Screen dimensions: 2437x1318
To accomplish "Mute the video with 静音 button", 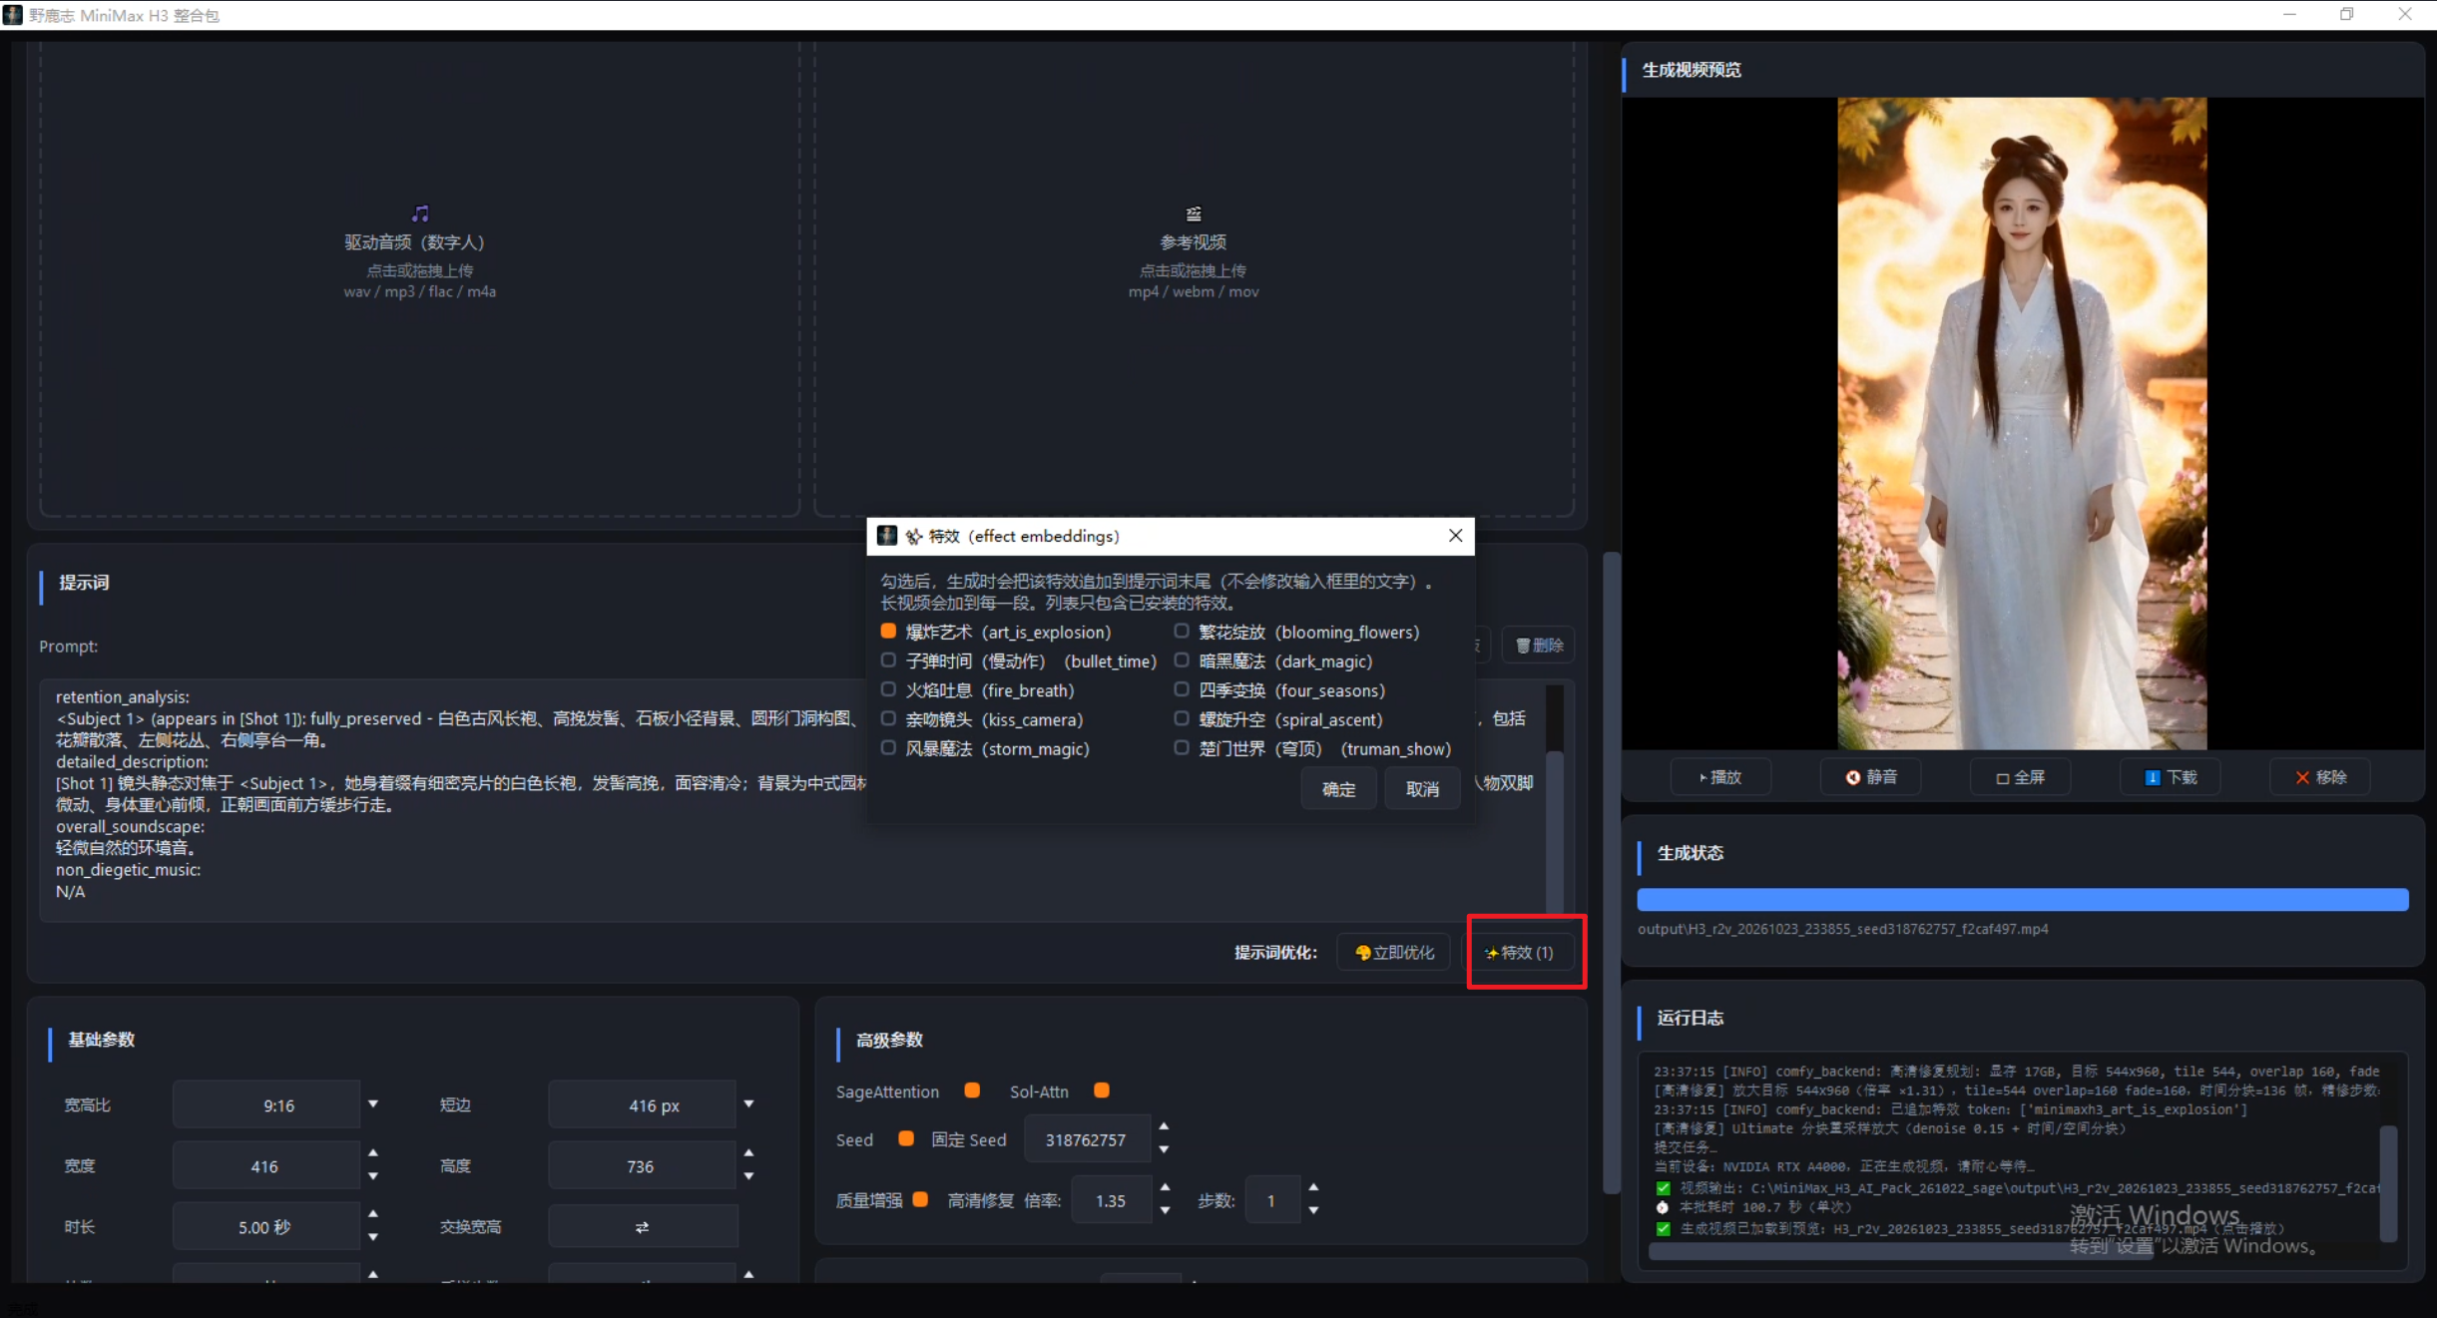I will point(1871,777).
